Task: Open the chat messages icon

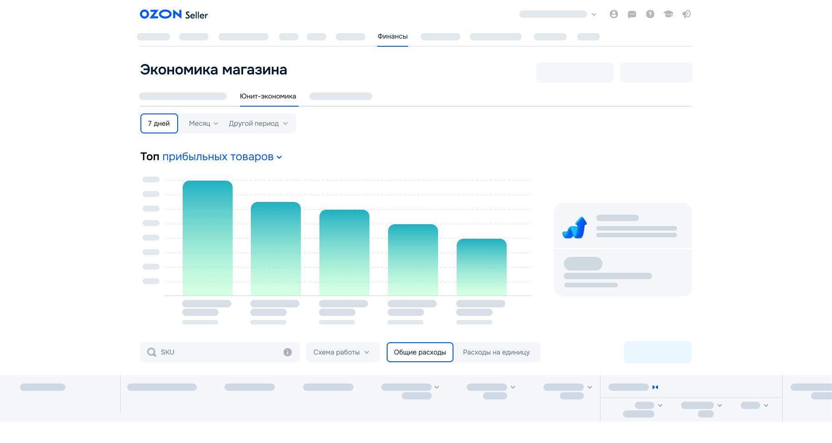Action: (632, 15)
